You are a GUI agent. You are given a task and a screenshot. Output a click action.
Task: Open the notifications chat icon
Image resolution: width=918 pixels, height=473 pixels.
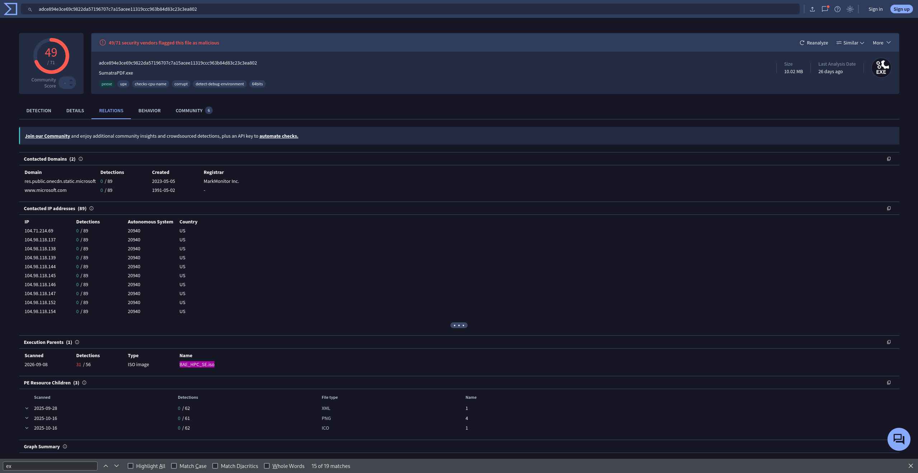tap(825, 9)
